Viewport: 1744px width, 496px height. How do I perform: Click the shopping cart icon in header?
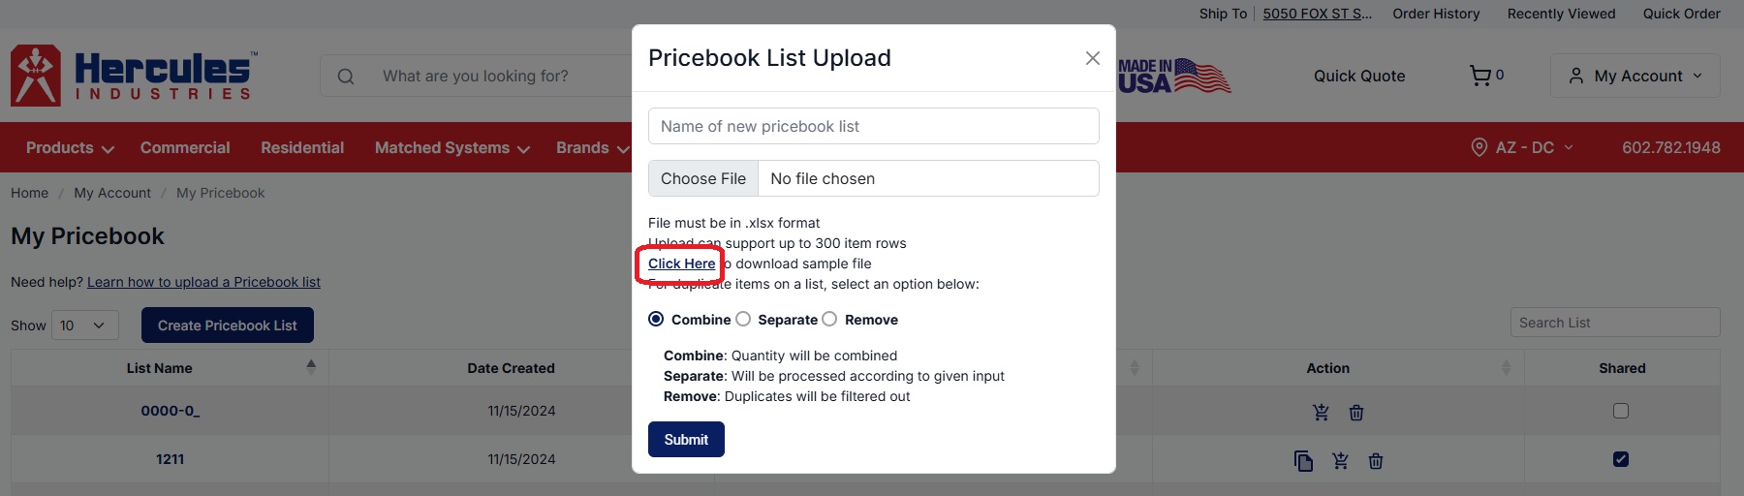click(x=1479, y=76)
